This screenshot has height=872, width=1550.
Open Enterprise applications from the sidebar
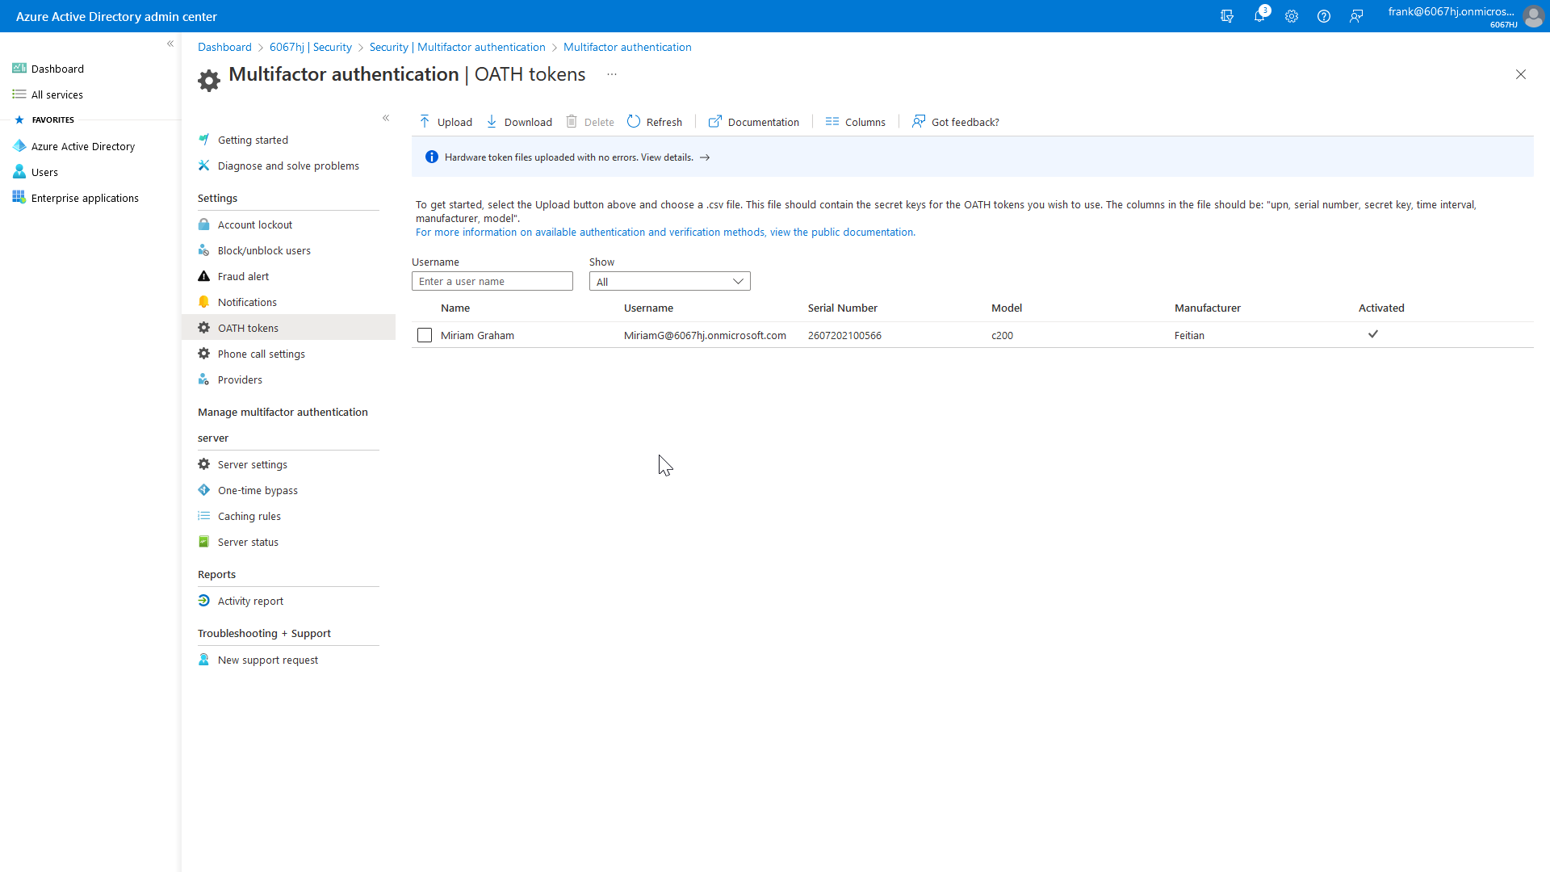coord(19,197)
